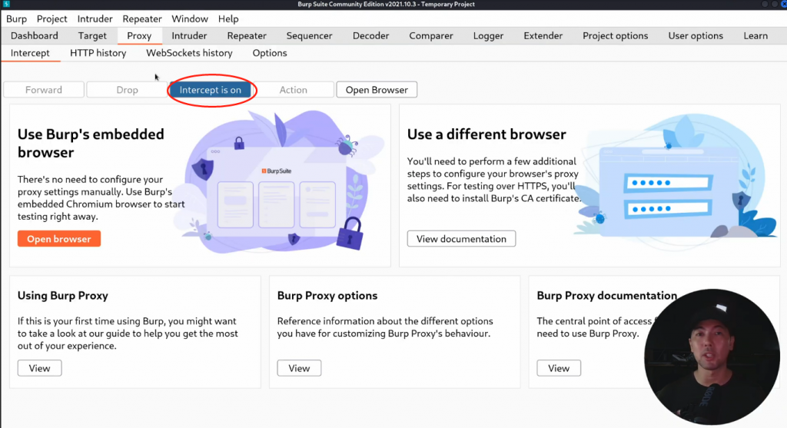Viewport: 787px width, 428px height.
Task: Click the "Using Burp Proxy" heading
Action: click(63, 296)
